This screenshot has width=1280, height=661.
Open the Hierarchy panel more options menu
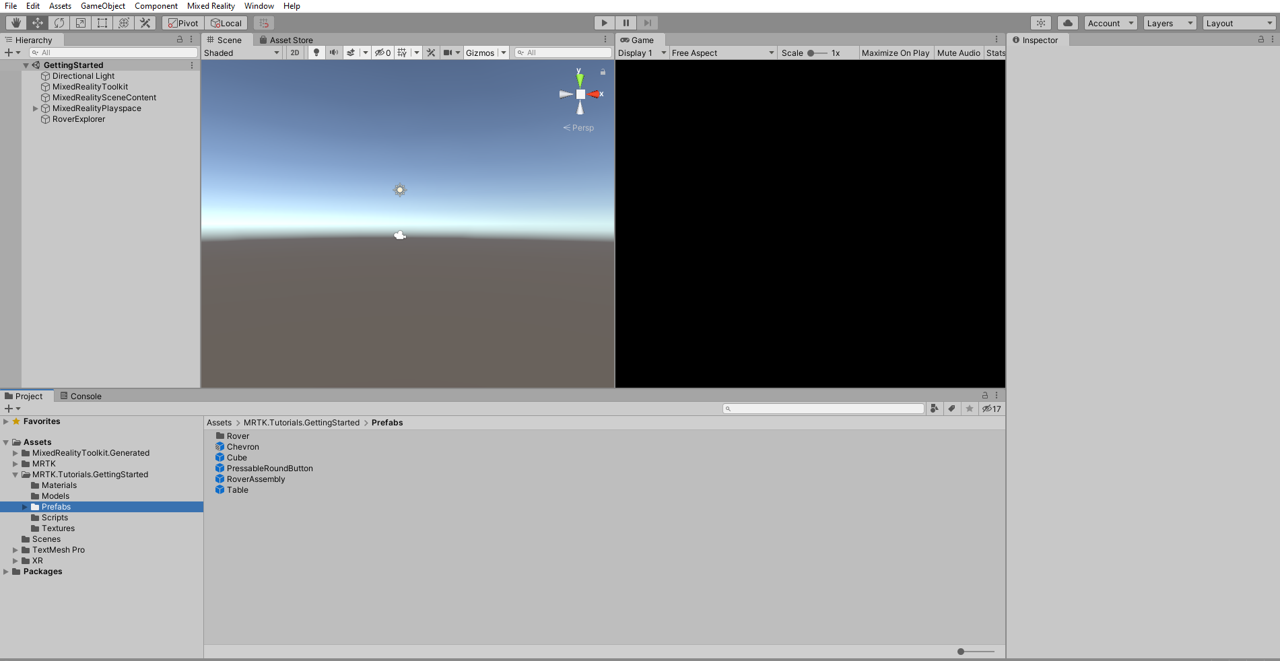click(191, 40)
